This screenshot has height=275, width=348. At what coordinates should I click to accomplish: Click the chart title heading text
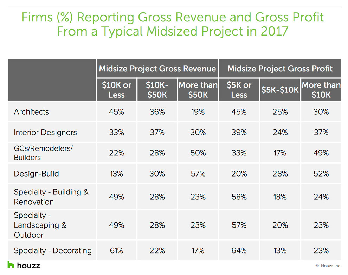pos(173,24)
